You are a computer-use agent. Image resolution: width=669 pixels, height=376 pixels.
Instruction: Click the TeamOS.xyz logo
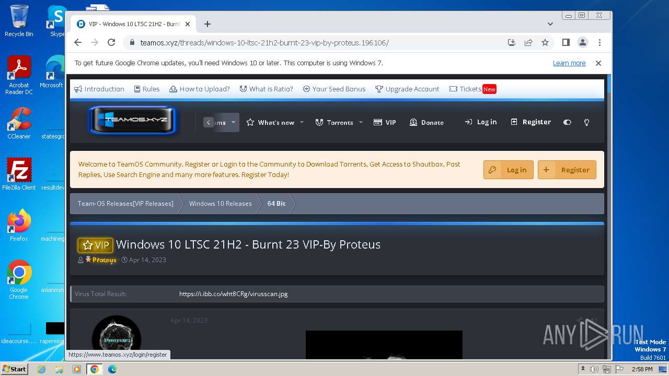pos(133,120)
